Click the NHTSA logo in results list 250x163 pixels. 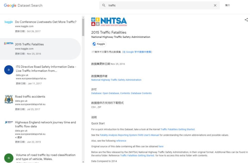8,43
